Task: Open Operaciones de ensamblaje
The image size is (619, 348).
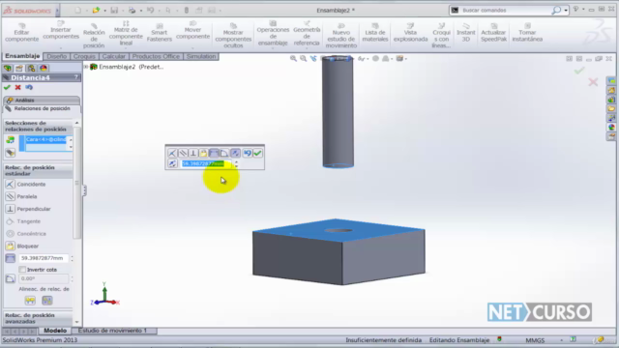Action: (273, 34)
